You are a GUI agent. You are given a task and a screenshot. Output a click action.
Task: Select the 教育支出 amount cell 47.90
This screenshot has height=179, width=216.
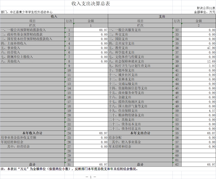click(x=199, y=48)
